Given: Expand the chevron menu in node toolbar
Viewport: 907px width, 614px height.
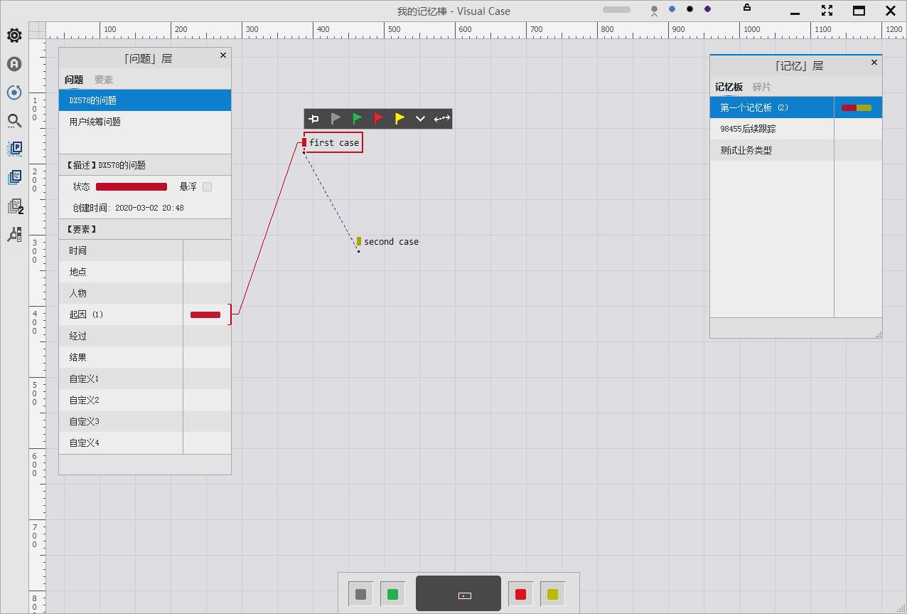Looking at the screenshot, I should [420, 119].
